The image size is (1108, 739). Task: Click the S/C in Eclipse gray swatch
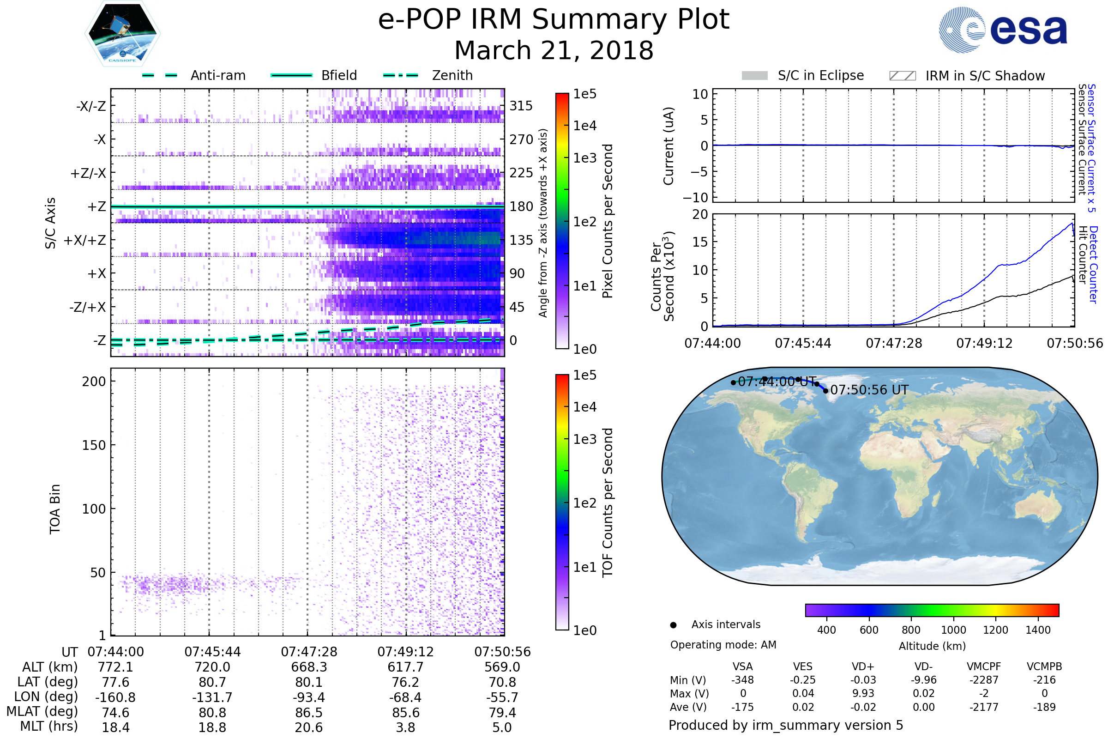point(754,76)
